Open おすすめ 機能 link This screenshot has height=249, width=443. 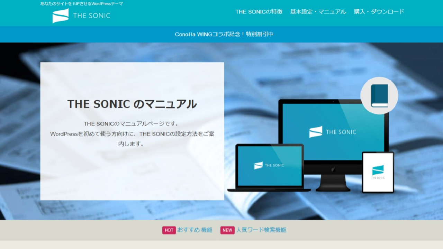pos(195,230)
